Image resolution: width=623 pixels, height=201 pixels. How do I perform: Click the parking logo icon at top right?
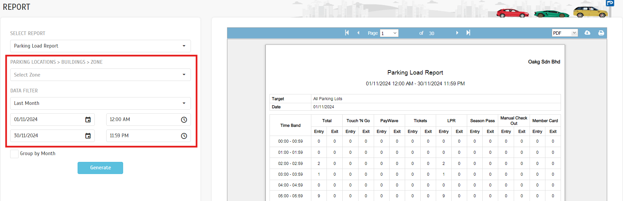(x=610, y=3)
